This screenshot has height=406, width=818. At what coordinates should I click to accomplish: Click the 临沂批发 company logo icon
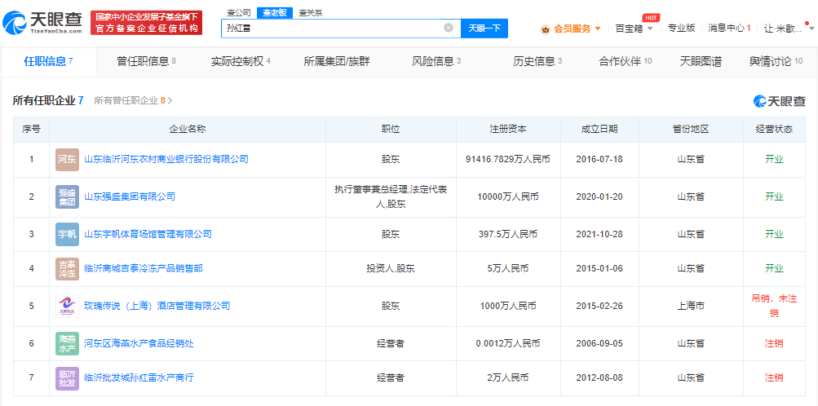coord(67,377)
